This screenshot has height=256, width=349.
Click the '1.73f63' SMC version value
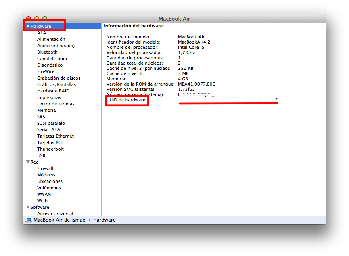(x=186, y=89)
